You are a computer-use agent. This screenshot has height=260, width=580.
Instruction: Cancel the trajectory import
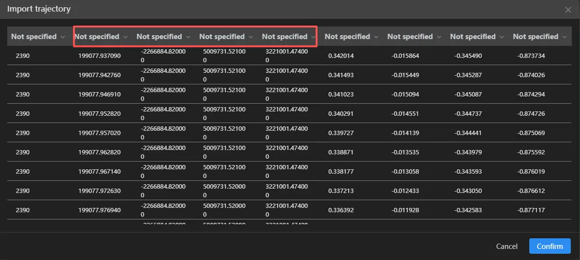(507, 246)
